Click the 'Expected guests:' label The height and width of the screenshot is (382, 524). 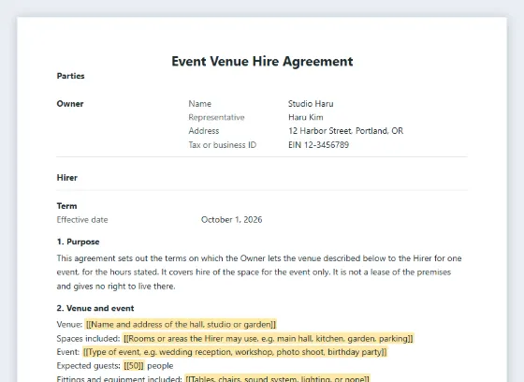point(88,366)
